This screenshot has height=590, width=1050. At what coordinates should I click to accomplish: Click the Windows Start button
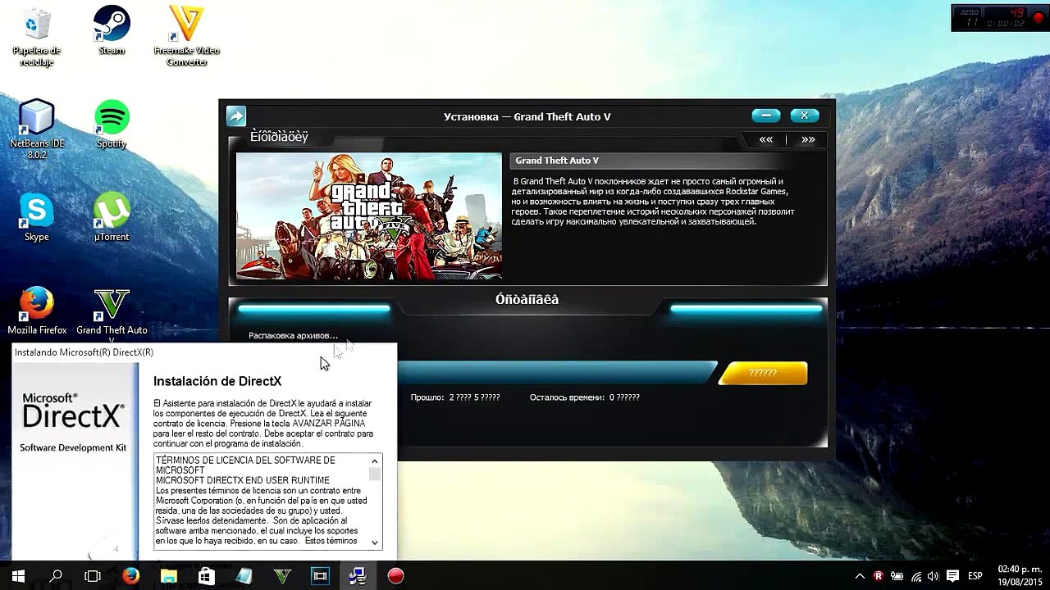[18, 576]
